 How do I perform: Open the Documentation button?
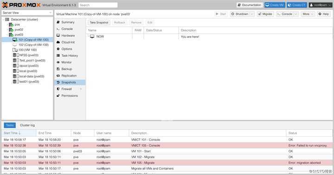pyautogui.click(x=249, y=5)
